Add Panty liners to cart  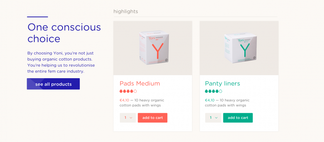(x=238, y=118)
